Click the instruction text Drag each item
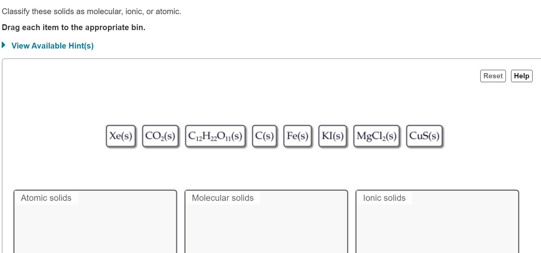 pos(74,27)
